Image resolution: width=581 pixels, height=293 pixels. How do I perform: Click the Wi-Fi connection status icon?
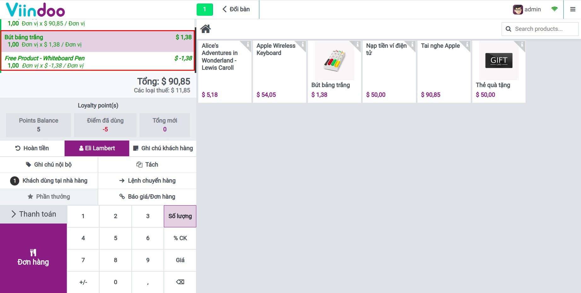[554, 9]
